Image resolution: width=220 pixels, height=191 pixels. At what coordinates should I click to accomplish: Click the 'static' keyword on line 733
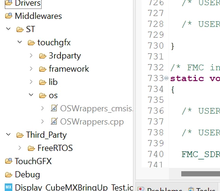[187, 78]
